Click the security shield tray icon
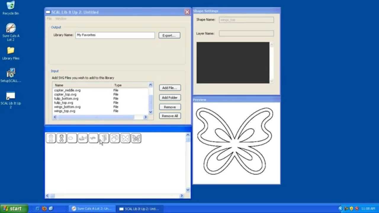This screenshot has width=379, height=213. coord(351,209)
